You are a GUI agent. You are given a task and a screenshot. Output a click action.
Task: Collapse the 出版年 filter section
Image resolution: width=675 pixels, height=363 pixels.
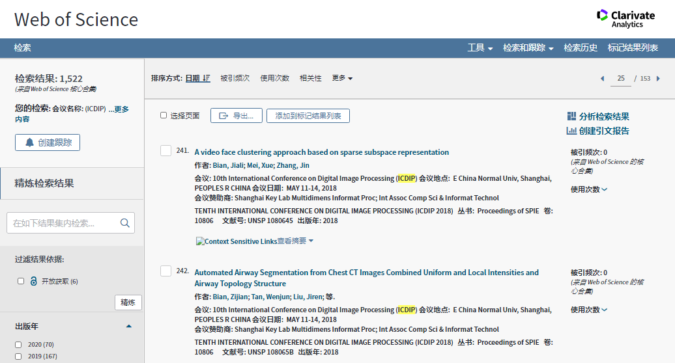pos(129,327)
